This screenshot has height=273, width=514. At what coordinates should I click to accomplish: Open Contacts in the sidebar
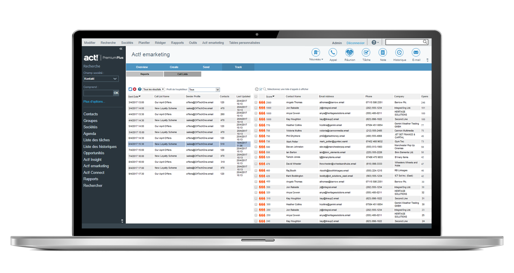[91, 114]
